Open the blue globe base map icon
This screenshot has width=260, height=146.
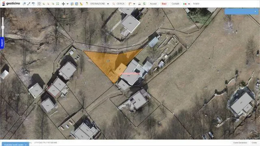point(77,4)
